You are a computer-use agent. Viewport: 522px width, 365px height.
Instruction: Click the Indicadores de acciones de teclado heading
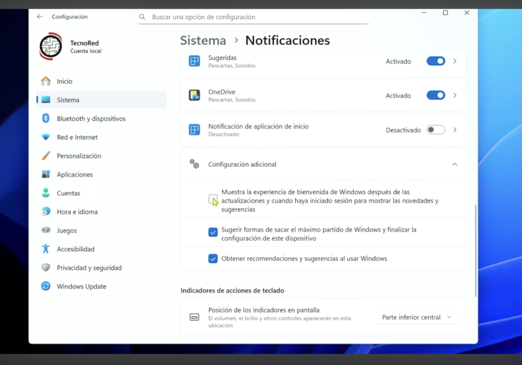(x=232, y=291)
